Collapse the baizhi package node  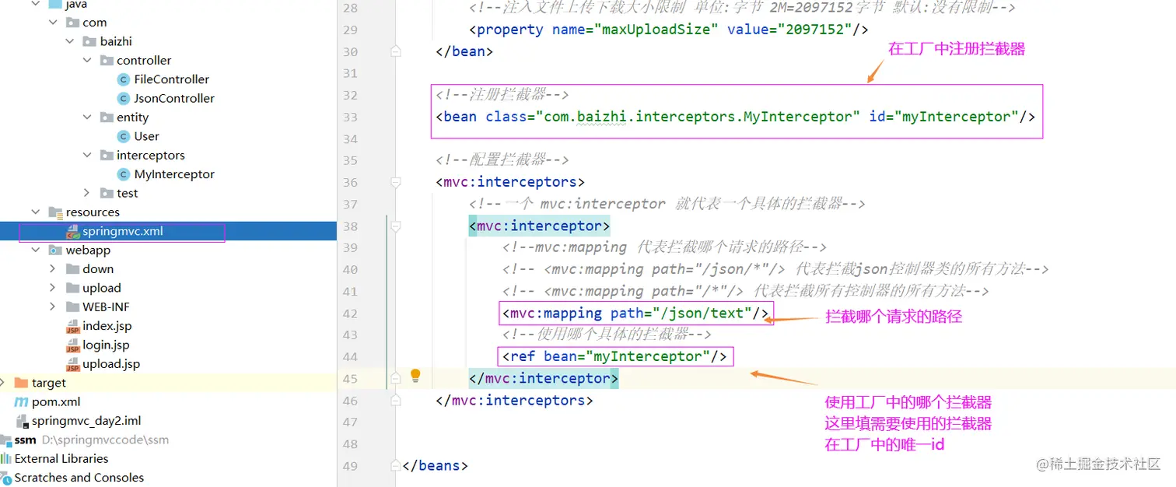pos(71,41)
